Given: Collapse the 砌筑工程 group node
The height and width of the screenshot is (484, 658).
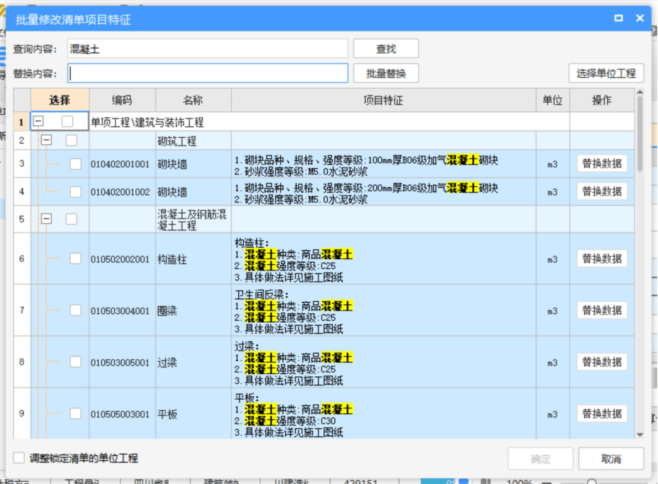Looking at the screenshot, I should click(46, 141).
